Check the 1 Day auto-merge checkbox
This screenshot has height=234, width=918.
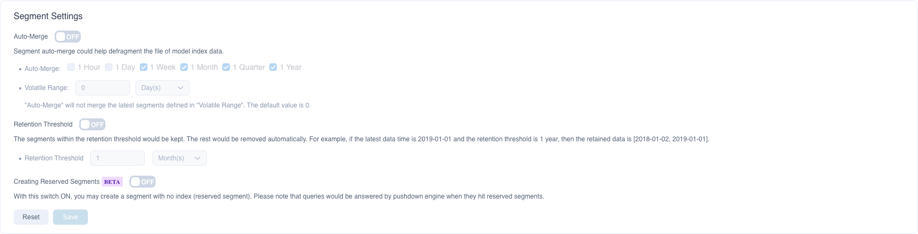[x=109, y=67]
